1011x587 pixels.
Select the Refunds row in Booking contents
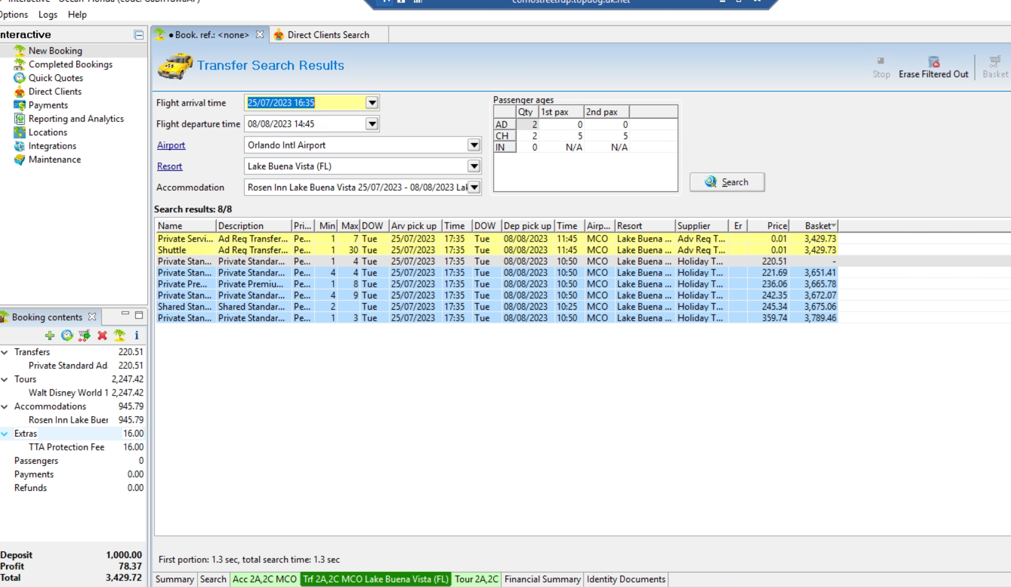(73, 488)
